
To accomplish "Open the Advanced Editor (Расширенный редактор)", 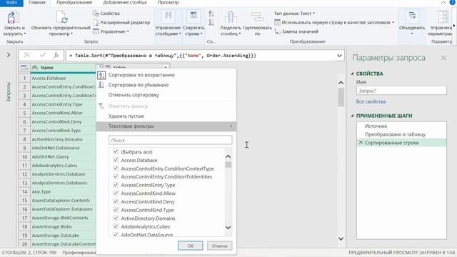I will pyautogui.click(x=121, y=22).
